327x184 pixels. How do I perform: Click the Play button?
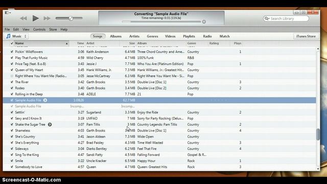coord(35,18)
